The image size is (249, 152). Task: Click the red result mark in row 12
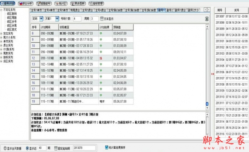coord(101,58)
